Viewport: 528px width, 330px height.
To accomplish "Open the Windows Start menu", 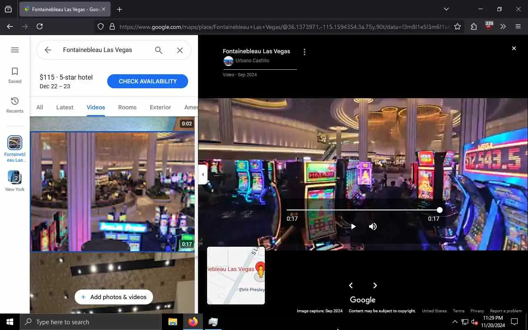I will 10,322.
